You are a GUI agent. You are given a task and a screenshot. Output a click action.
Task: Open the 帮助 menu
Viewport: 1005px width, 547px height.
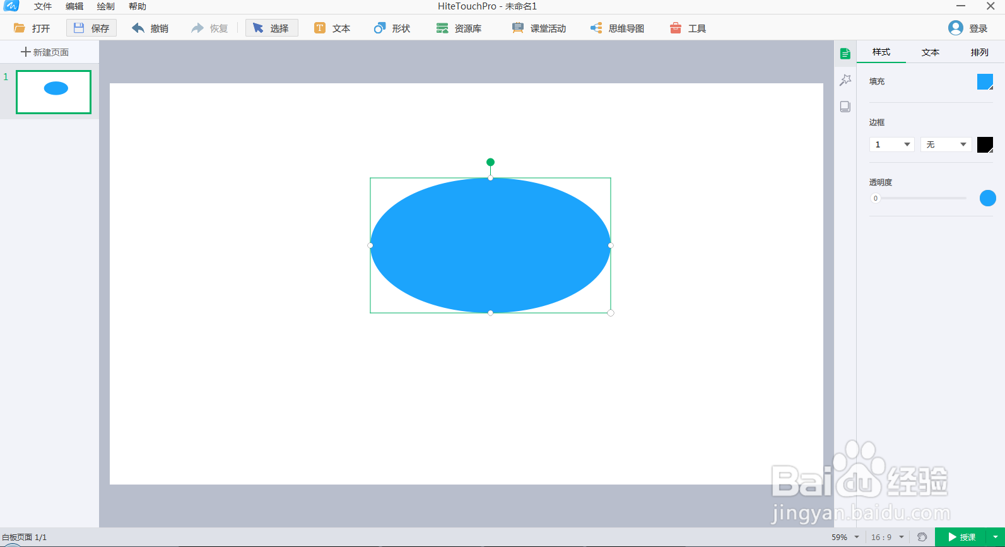[x=138, y=6]
